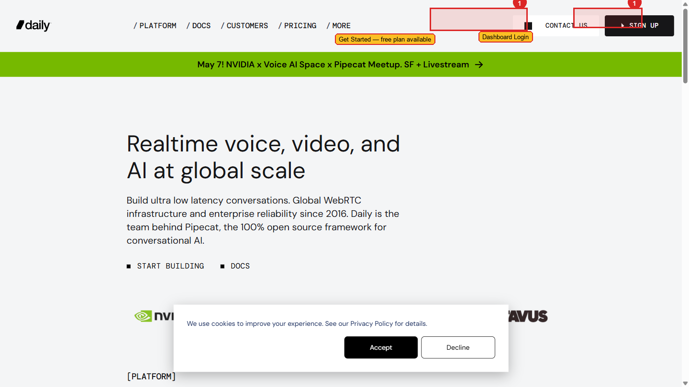This screenshot has width=689, height=387.
Task: Click the Tavus logo
Action: 528,316
